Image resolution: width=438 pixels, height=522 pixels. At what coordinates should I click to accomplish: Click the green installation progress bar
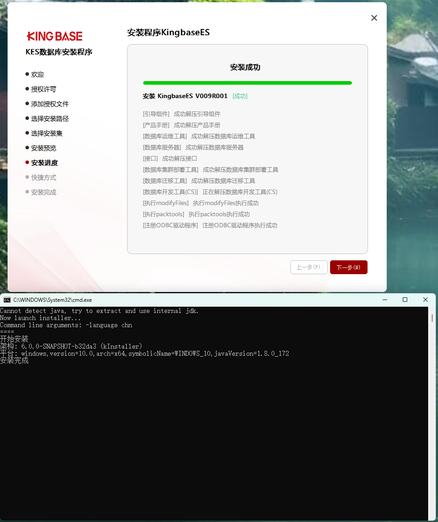[247, 83]
